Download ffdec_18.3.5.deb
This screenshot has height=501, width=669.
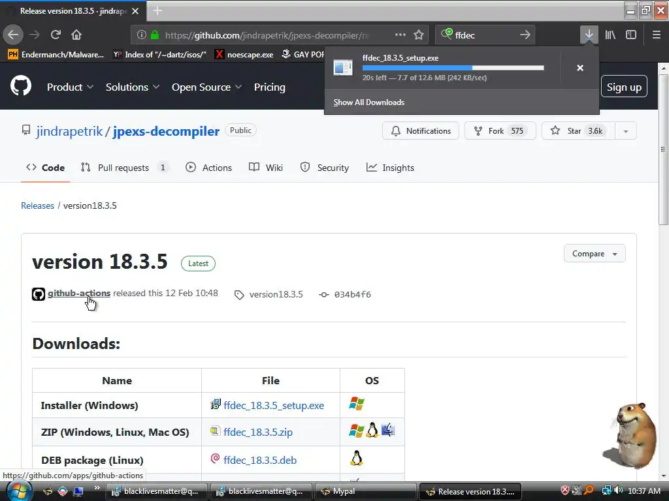click(x=260, y=460)
